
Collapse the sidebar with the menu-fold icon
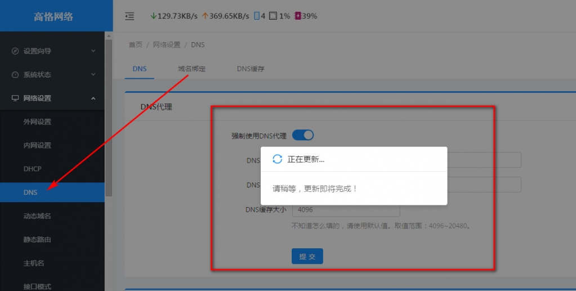[x=130, y=16]
